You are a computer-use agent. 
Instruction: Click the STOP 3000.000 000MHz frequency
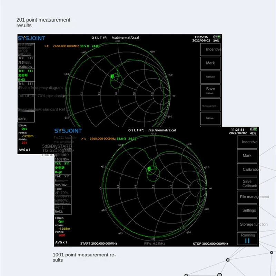click(210, 244)
